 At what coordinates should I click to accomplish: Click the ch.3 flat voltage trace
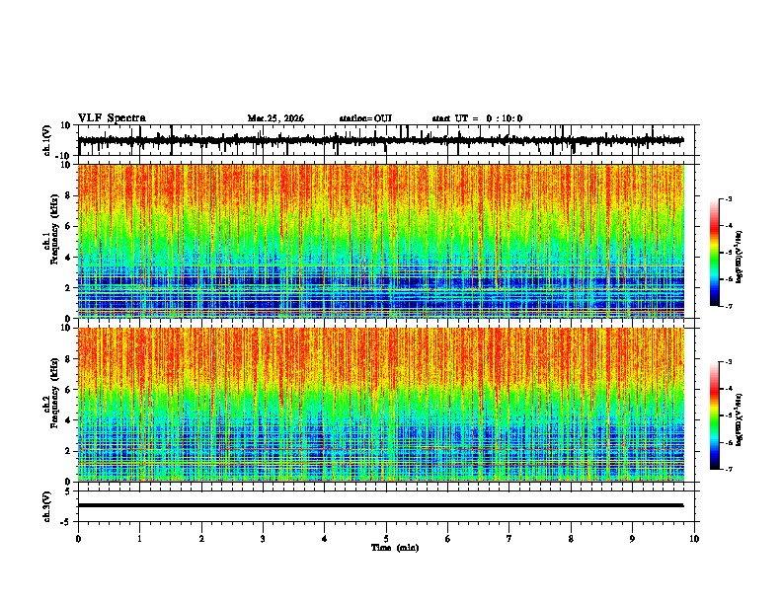(380, 505)
